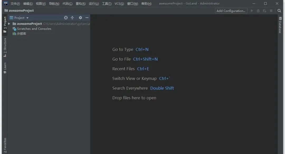Click the Debug bug icon
The width and height of the screenshot is (285, 154).
pyautogui.click(x=258, y=11)
